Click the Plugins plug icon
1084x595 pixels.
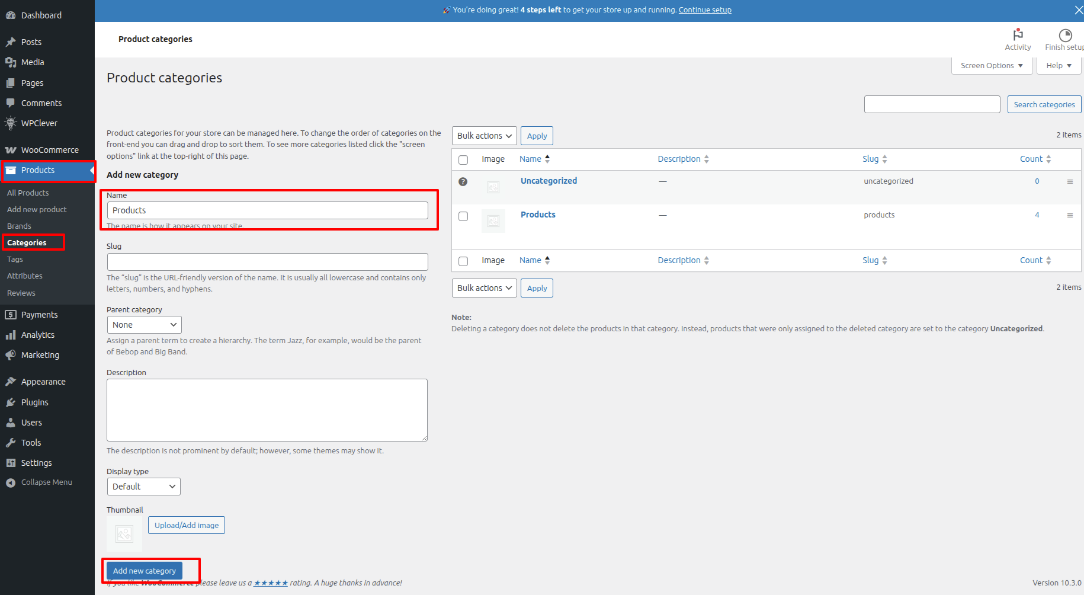(10, 402)
